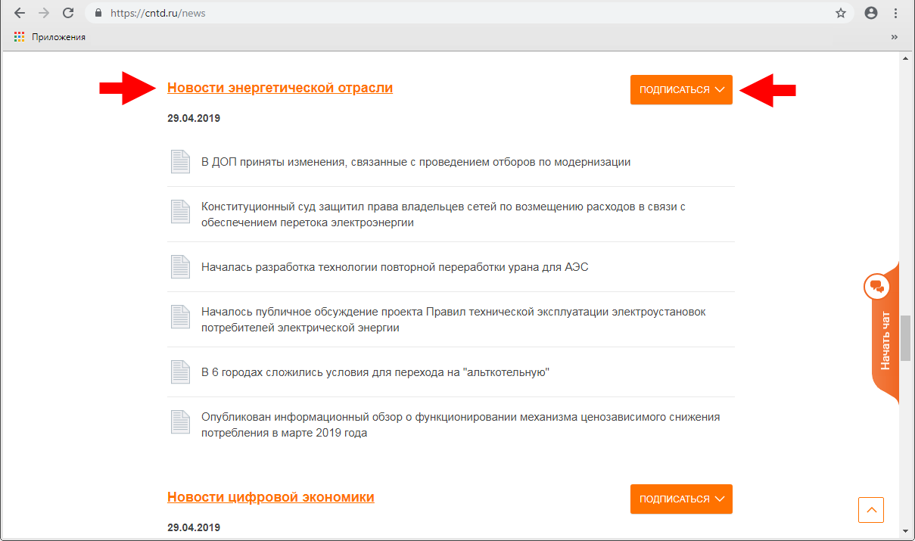Click the browser back arrow
This screenshot has height=541, width=915.
point(20,13)
